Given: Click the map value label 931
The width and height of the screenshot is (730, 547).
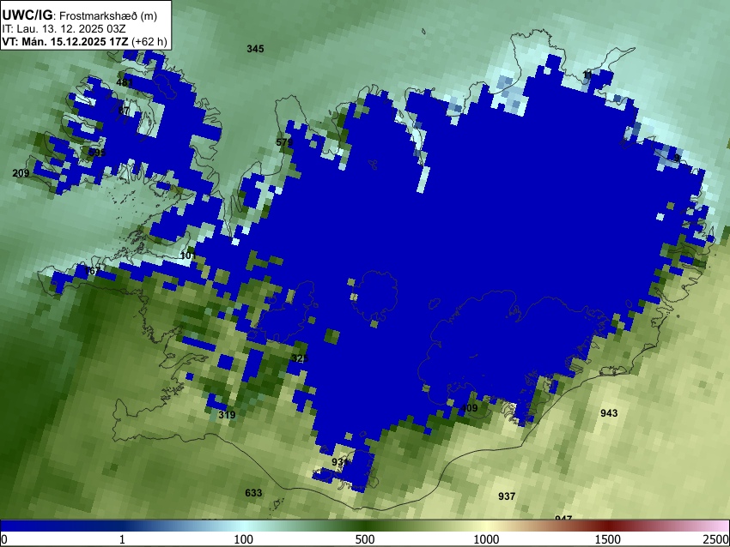Looking at the screenshot, I should click(340, 462).
